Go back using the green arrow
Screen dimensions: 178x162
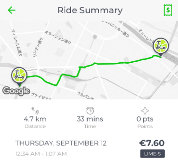[x=12, y=10]
